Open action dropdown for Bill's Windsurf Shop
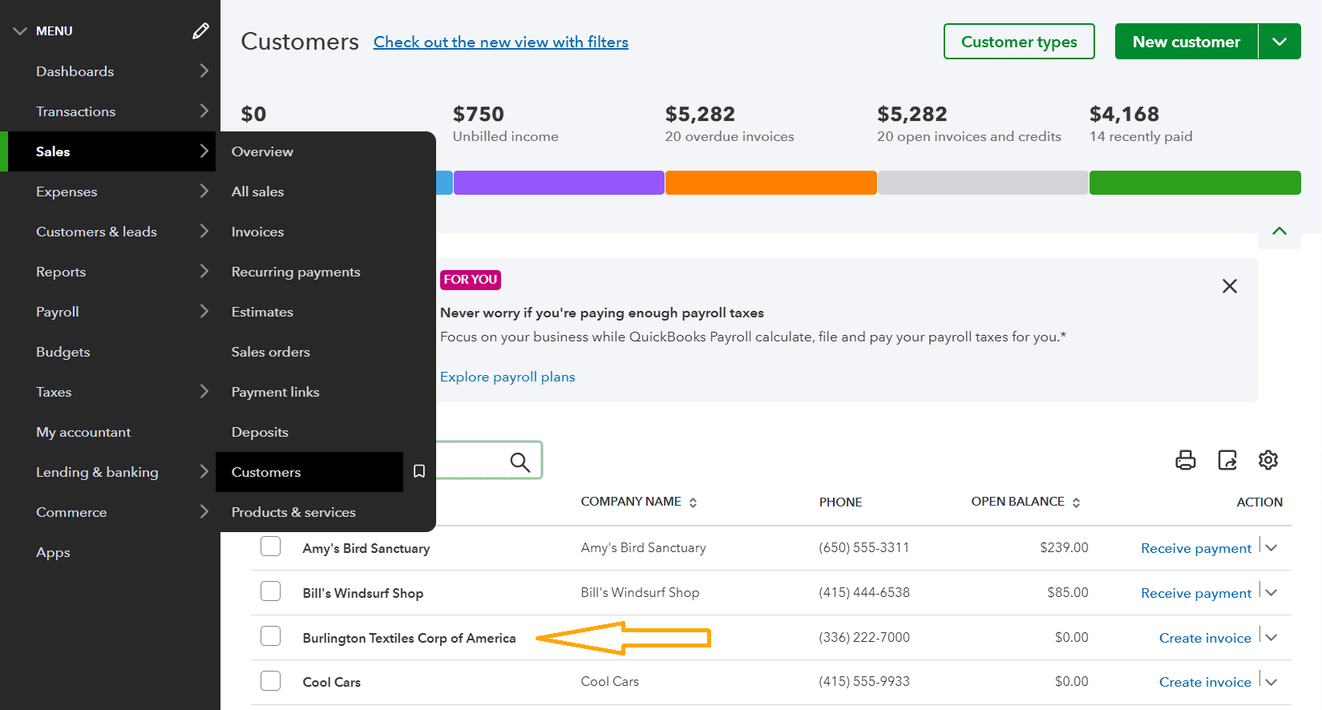 click(1271, 592)
